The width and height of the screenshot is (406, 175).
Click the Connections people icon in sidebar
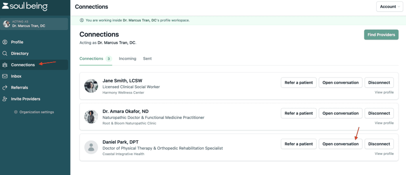pyautogui.click(x=5, y=65)
